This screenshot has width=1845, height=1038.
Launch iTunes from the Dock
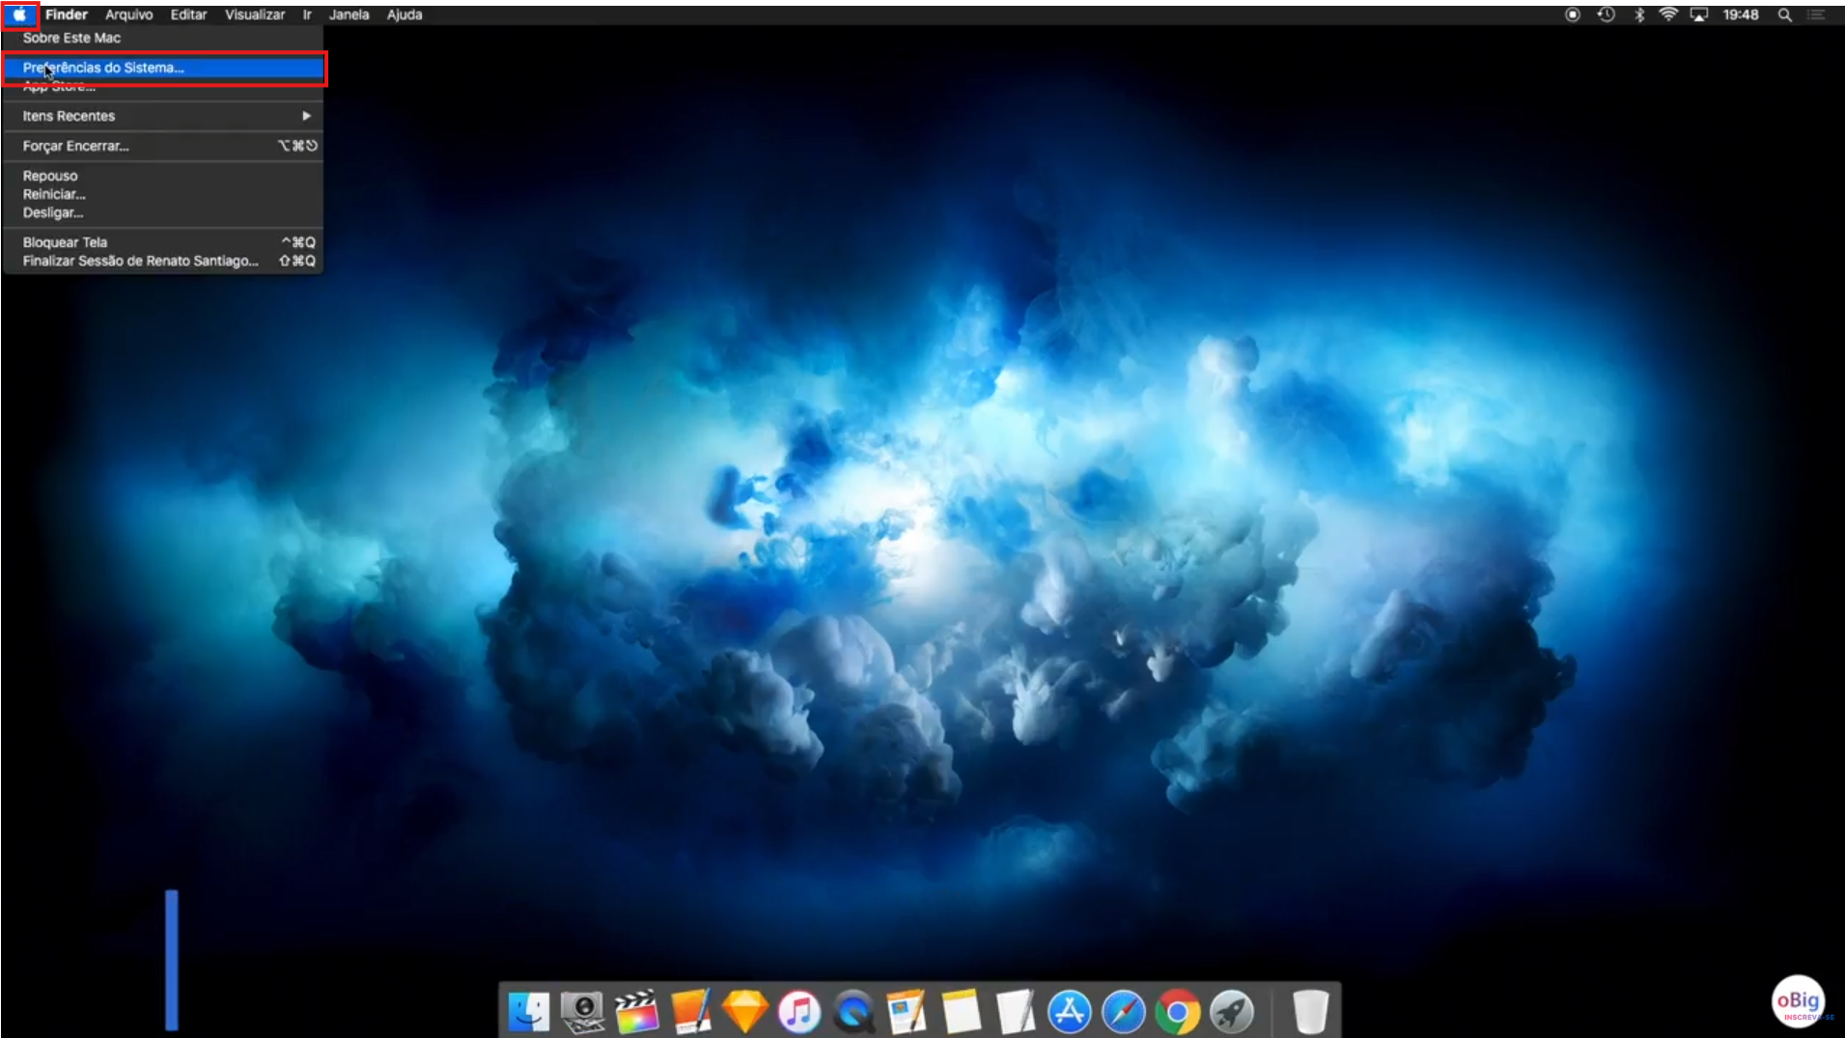click(x=798, y=1011)
